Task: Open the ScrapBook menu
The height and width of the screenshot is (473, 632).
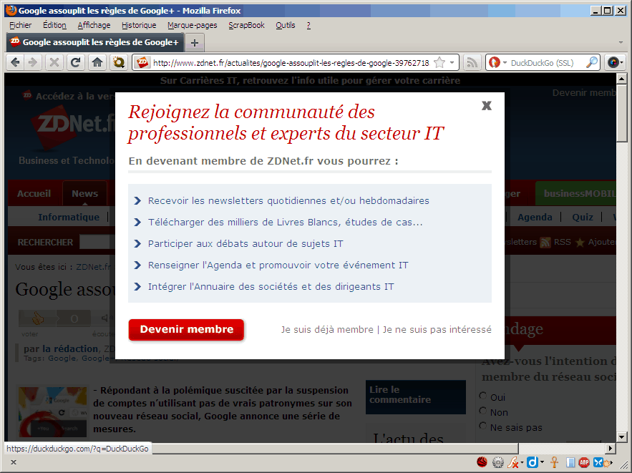Action: 246,25
